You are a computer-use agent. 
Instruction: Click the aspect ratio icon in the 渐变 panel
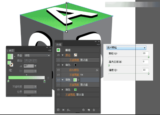click(x=21, y=71)
